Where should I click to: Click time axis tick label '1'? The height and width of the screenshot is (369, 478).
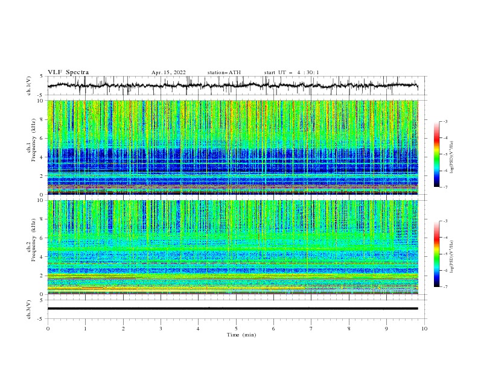pyautogui.click(x=85, y=329)
